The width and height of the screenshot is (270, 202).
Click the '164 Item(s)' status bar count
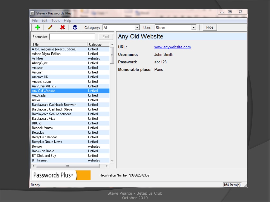point(232,185)
